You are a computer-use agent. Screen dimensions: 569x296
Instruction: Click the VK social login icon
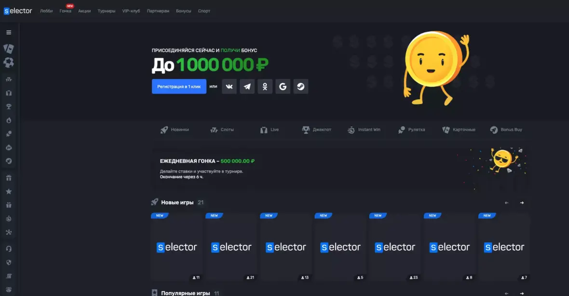click(229, 87)
